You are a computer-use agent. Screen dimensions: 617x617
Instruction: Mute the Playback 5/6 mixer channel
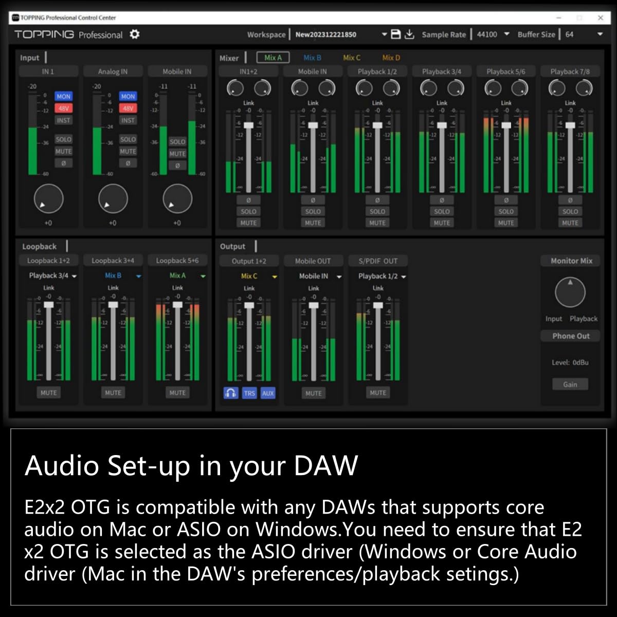(x=506, y=223)
